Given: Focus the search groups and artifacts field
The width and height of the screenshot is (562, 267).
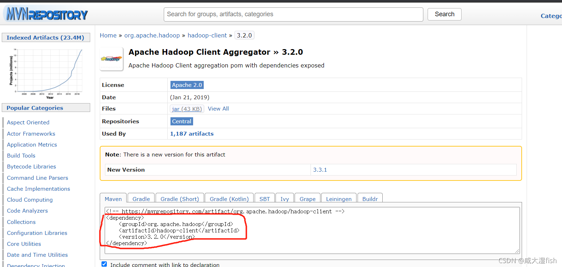Looking at the screenshot, I should pos(293,14).
